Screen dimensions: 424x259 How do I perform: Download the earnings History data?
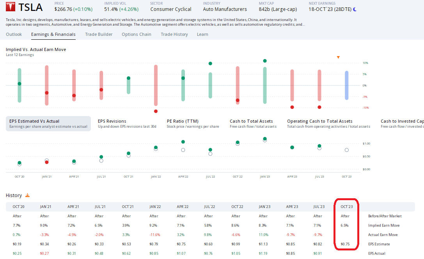pyautogui.click(x=27, y=195)
